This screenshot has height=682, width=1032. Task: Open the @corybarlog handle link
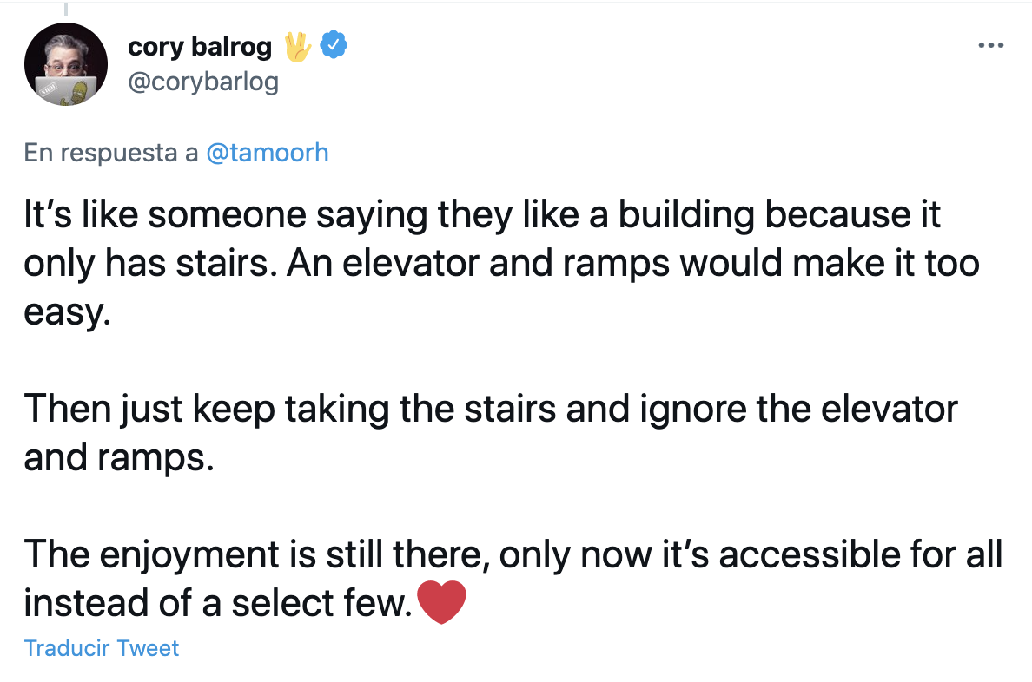click(x=203, y=82)
